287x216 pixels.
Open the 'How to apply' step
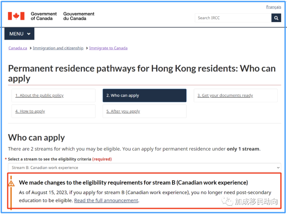coord(30,111)
